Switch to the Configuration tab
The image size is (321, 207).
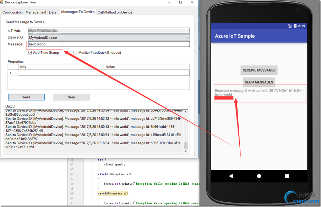tap(12, 12)
